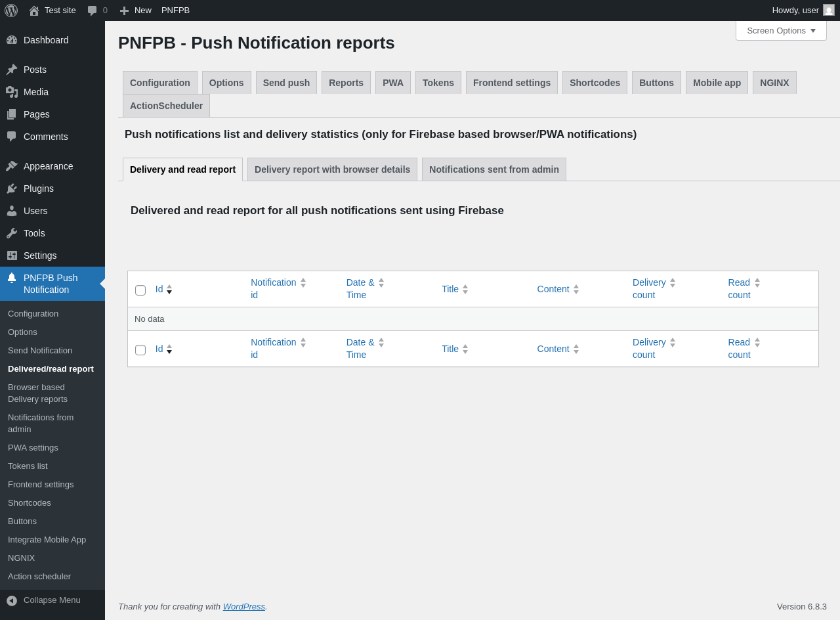The image size is (840, 620).
Task: Check the select-all checkbox in table header
Action: pyautogui.click(x=140, y=290)
